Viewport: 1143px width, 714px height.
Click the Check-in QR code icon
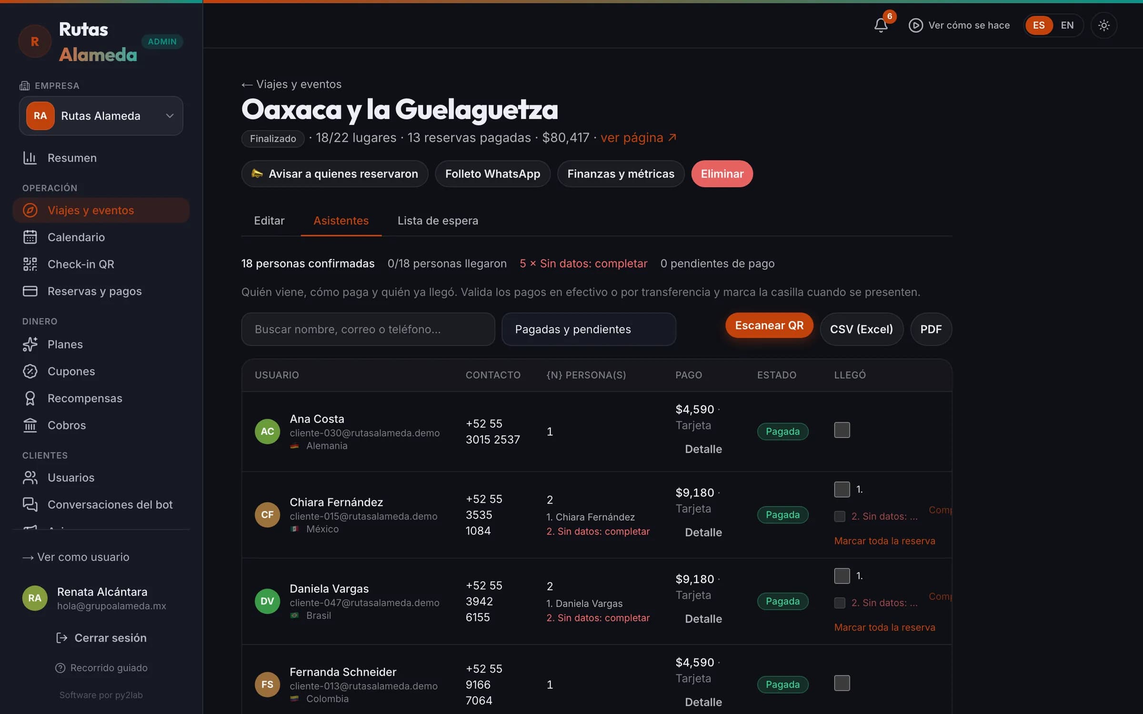pos(30,264)
